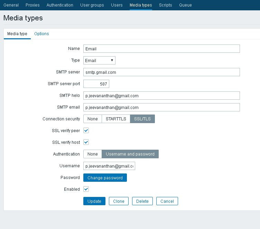Disable the Enabled checkbox
260x229 pixels.
[86, 189]
